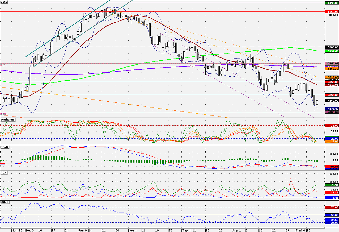Click the ADX red 33.81 value tag
The image size is (339, 232).
pyautogui.click(x=332, y=192)
